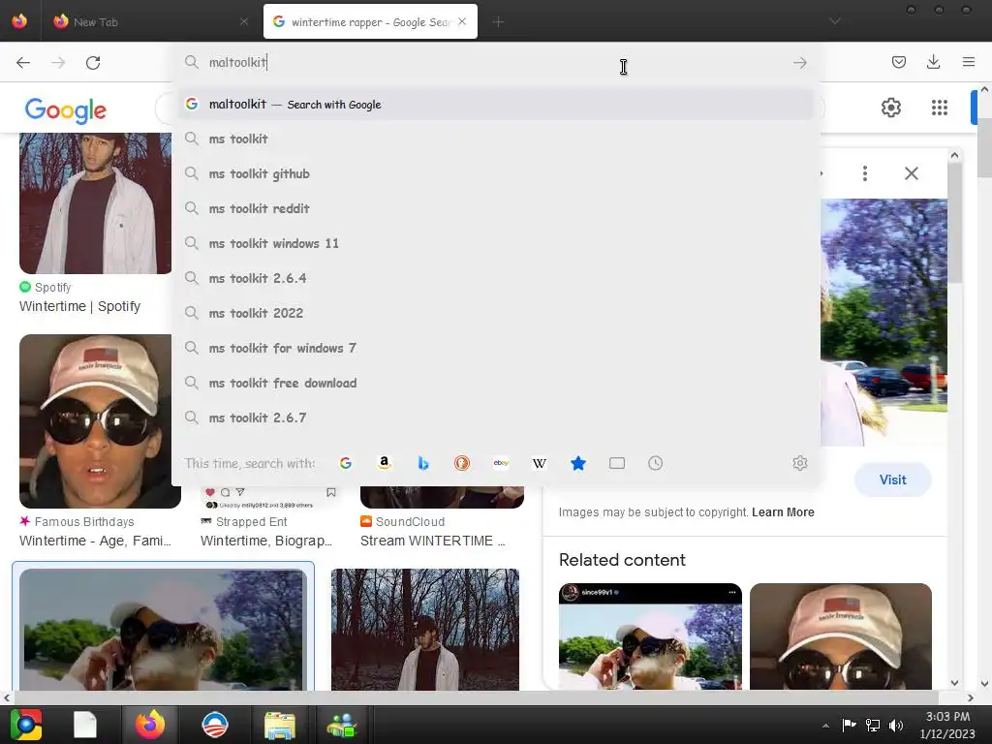This screenshot has width=992, height=744.
Task: Open the Spotify Wintertime image thumbnail
Action: coord(95,203)
